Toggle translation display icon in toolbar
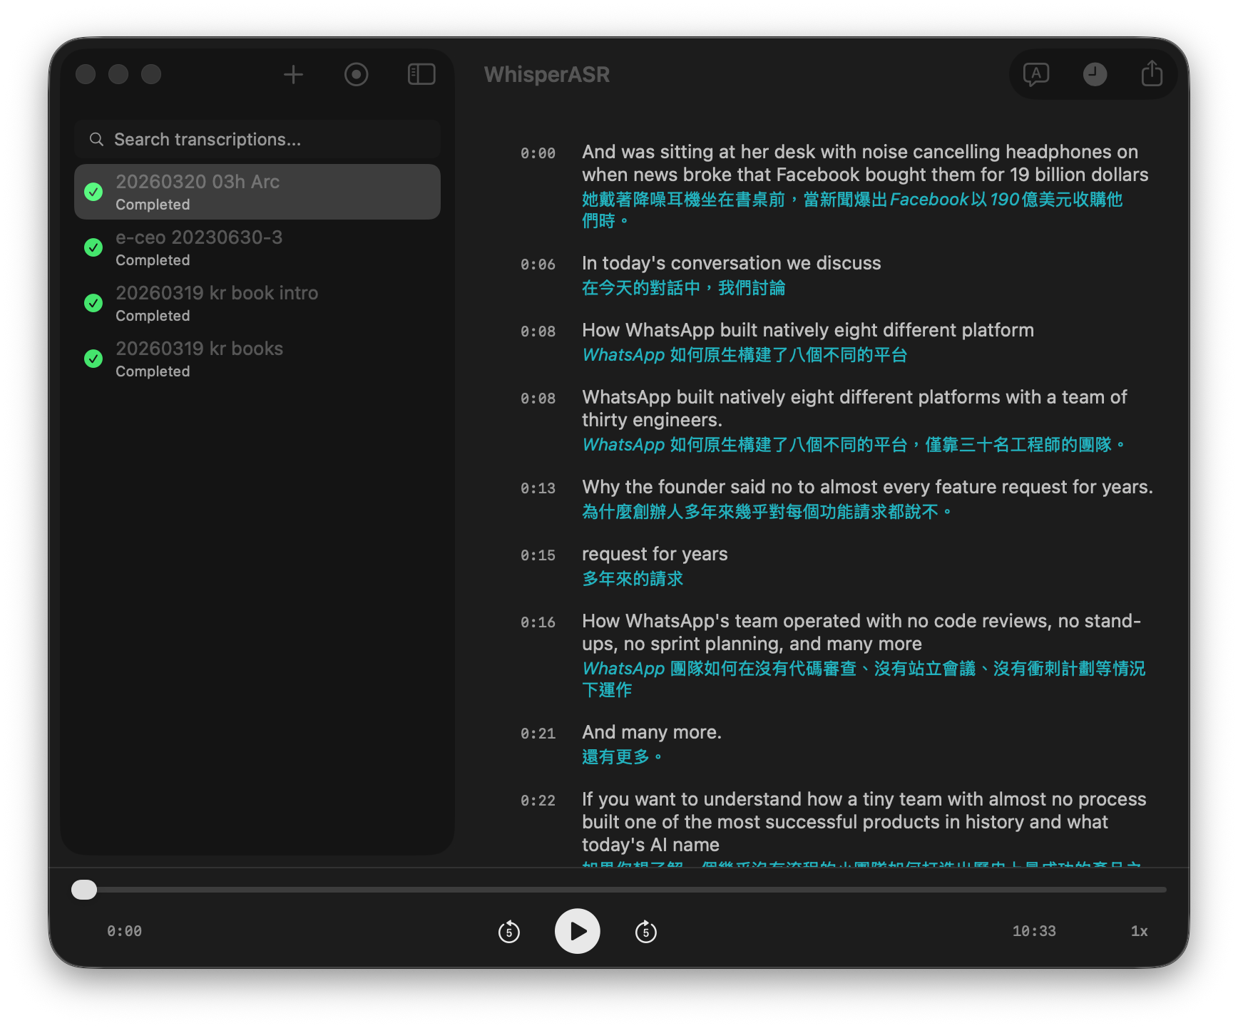Image resolution: width=1238 pixels, height=1028 pixels. 1035,74
